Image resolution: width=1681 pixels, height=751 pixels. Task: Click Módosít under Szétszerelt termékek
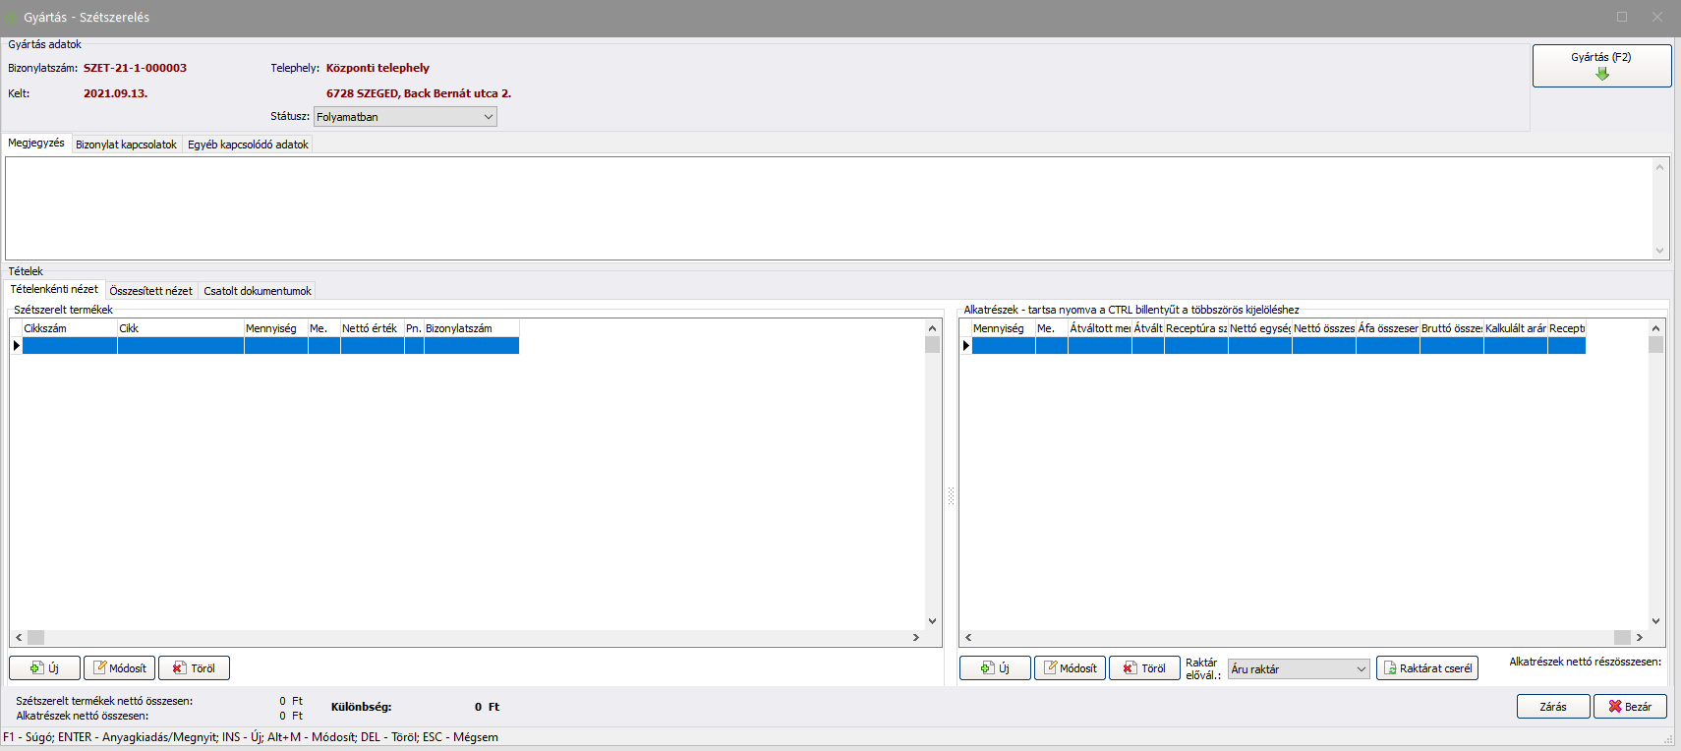click(x=119, y=668)
